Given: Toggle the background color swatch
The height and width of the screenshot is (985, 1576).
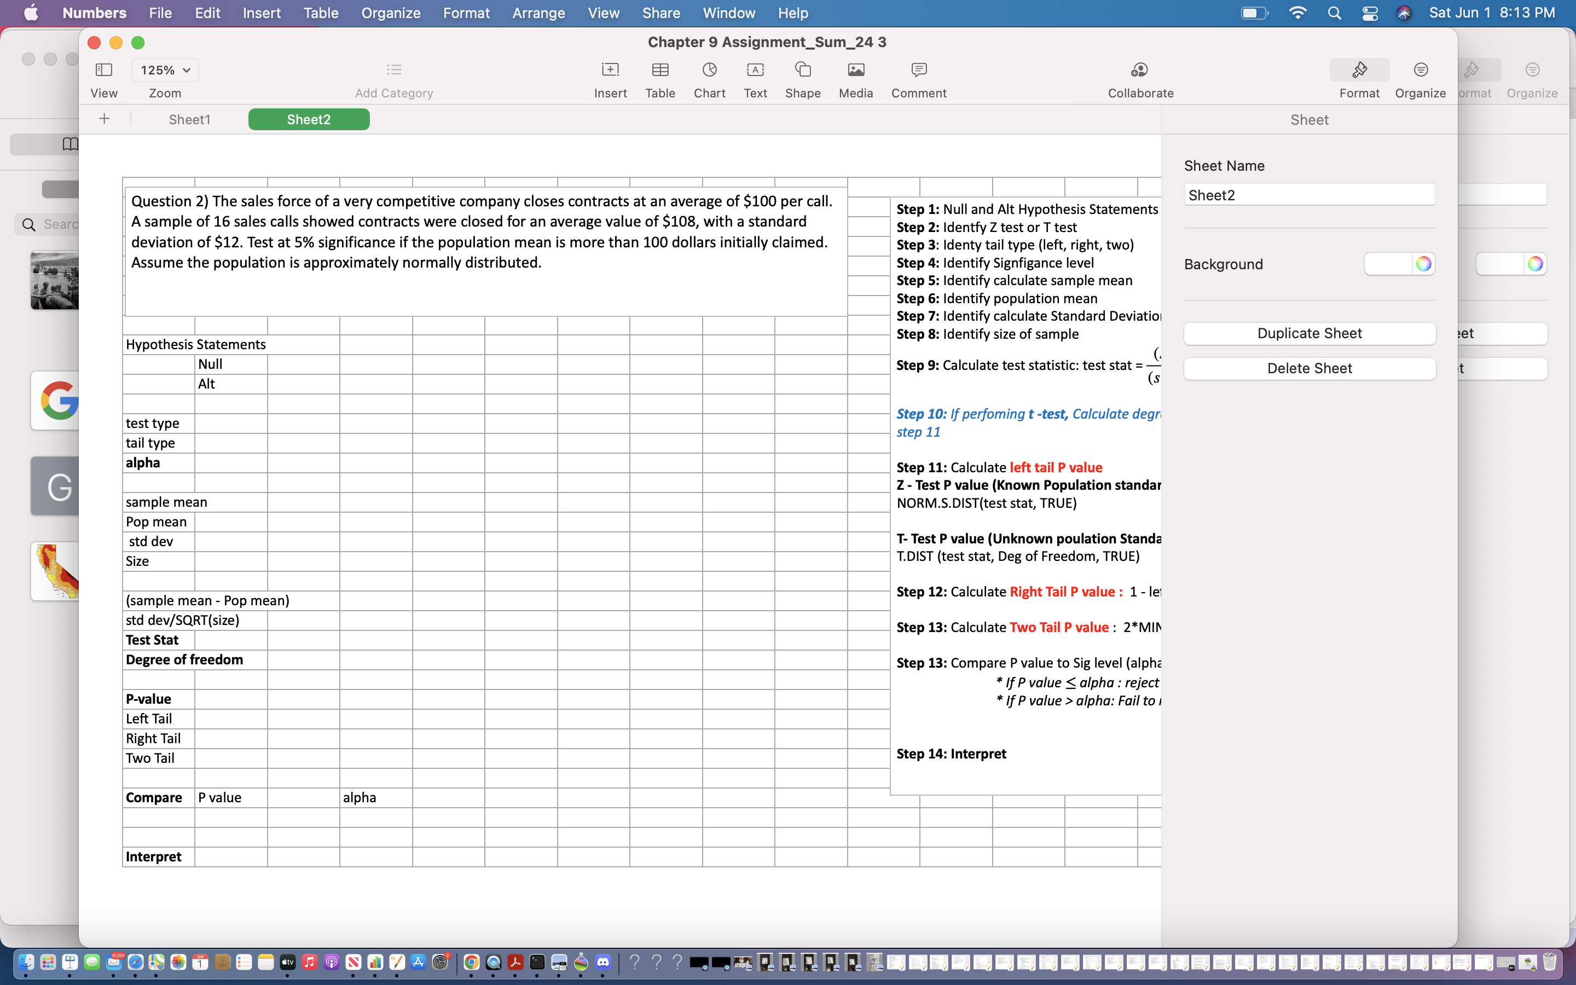Looking at the screenshot, I should click(x=1388, y=263).
